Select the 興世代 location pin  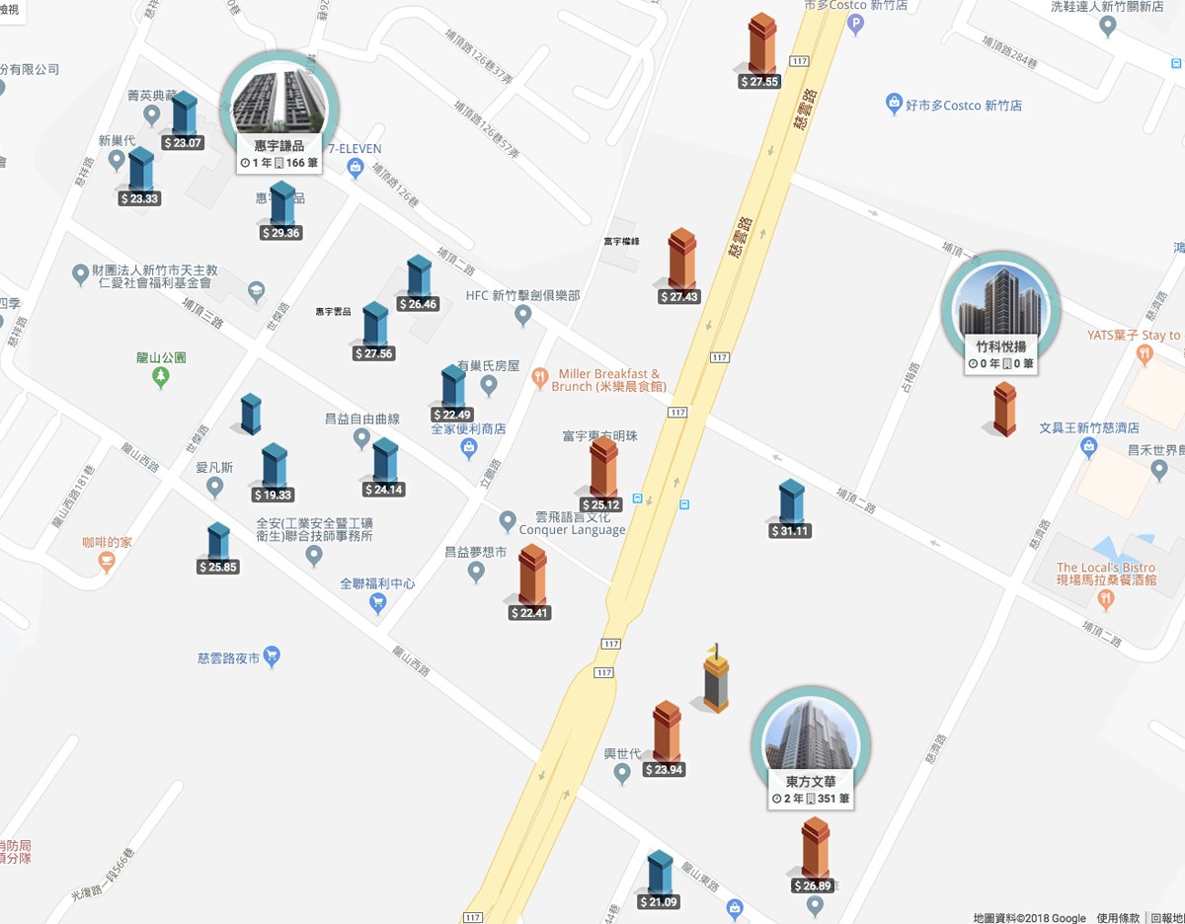pyautogui.click(x=621, y=774)
